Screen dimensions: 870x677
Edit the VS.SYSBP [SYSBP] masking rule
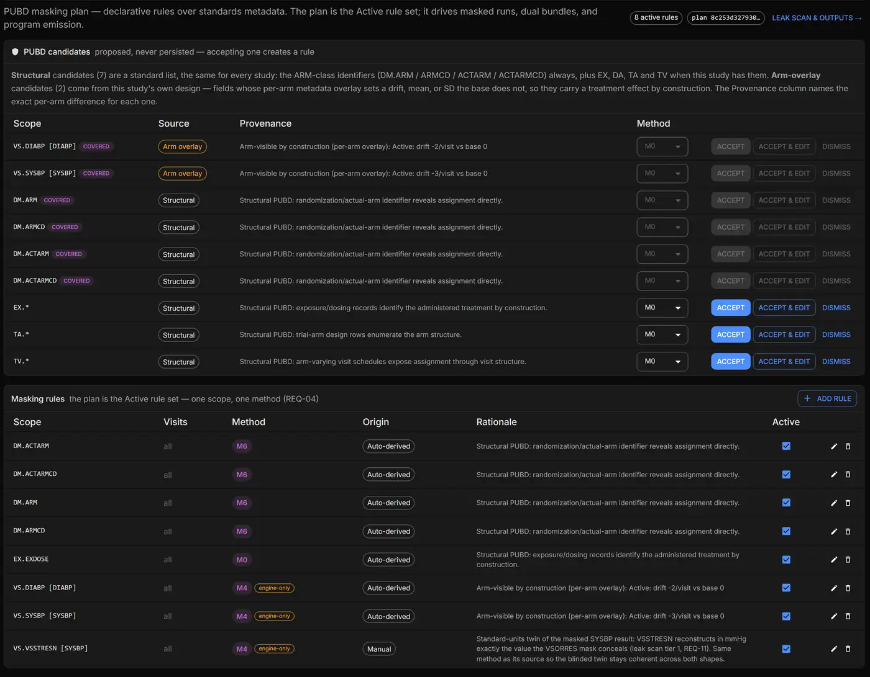(834, 616)
